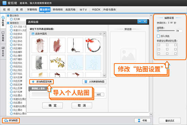Click the smiley icon on 添加贴图 button

(6, 121)
